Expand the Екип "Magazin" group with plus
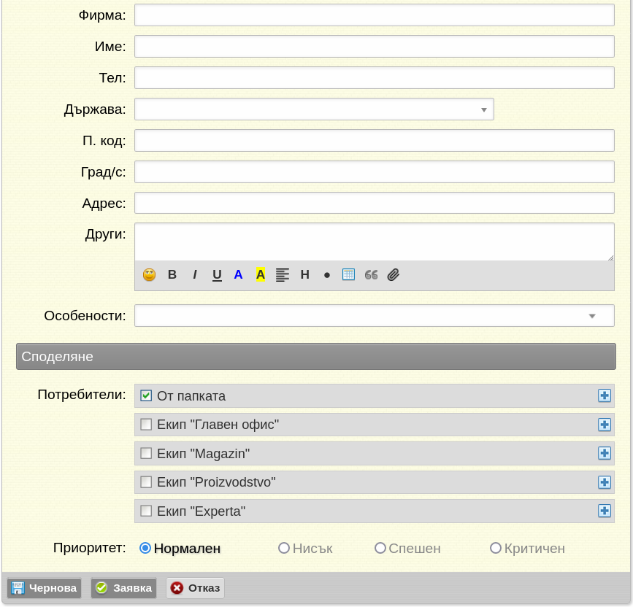This screenshot has height=607, width=633. (605, 453)
